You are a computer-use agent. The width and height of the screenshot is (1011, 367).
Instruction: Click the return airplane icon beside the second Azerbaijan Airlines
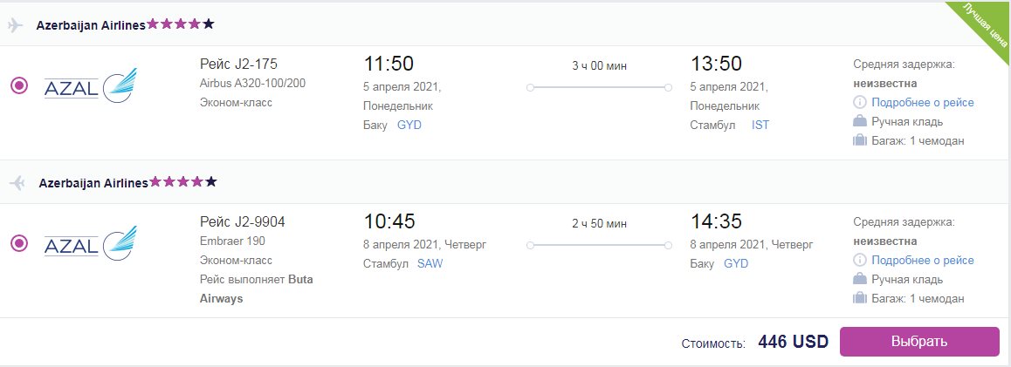[17, 183]
